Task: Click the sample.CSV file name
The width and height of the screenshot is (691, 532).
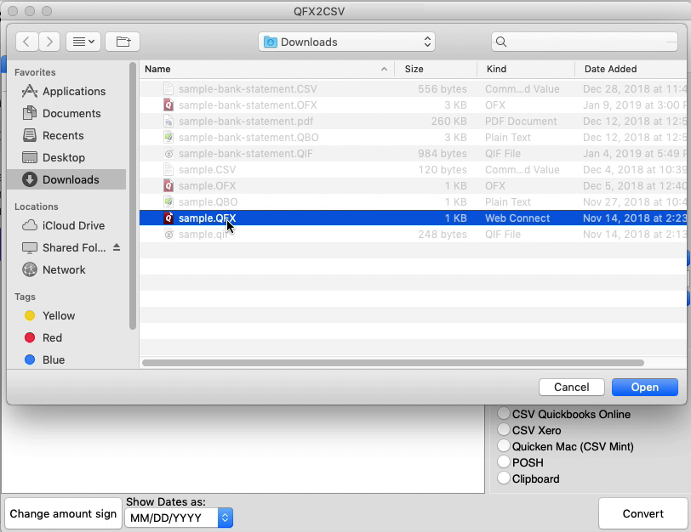Action: (207, 169)
